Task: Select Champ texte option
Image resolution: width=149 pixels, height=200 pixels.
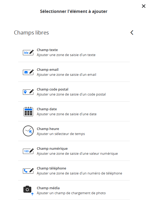Action: point(74,52)
